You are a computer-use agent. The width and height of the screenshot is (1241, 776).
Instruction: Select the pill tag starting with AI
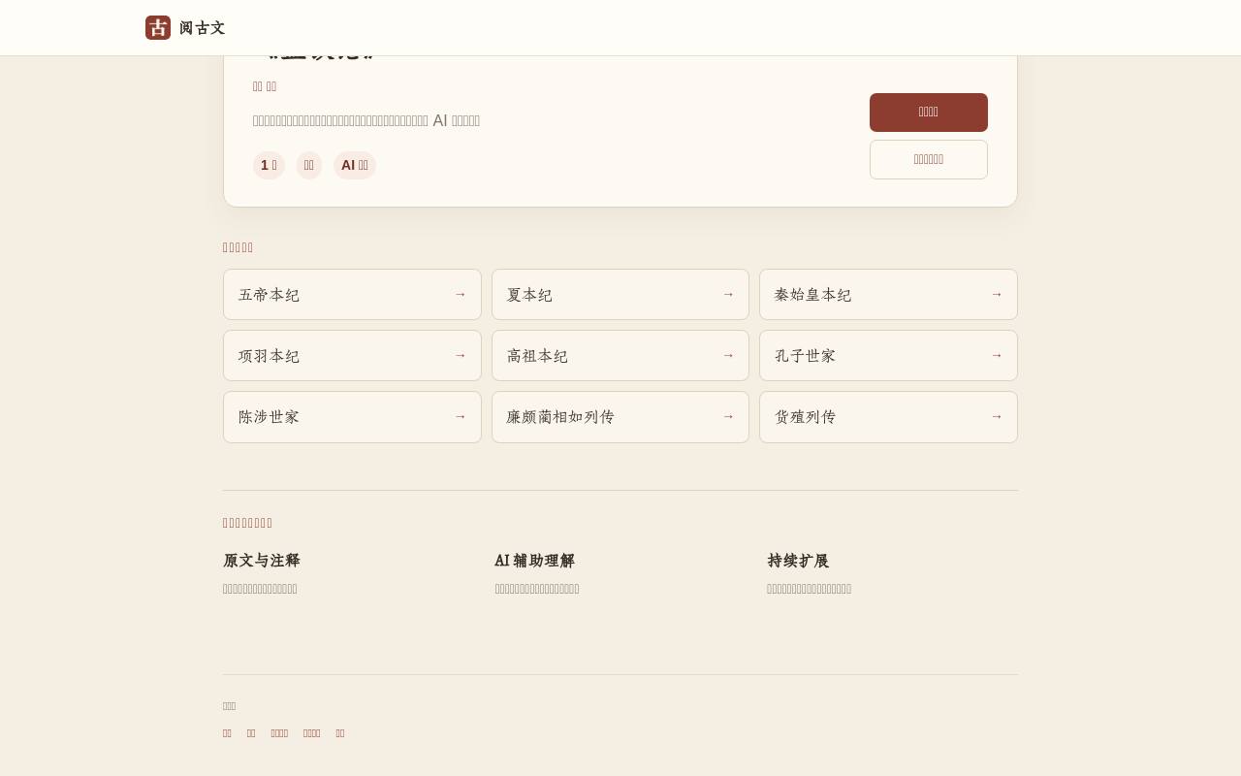pyautogui.click(x=355, y=165)
